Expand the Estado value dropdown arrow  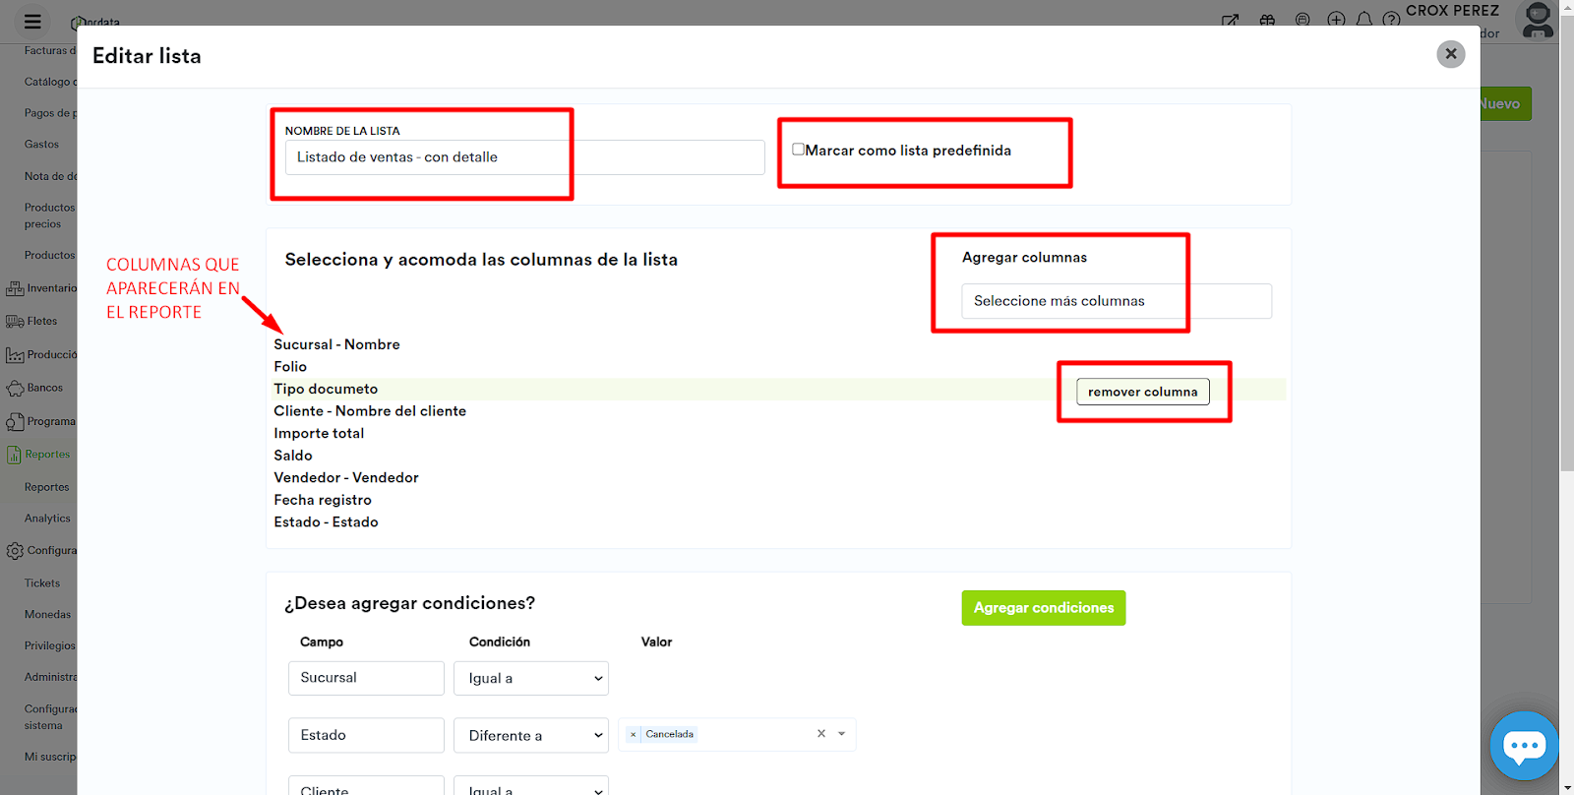[842, 734]
